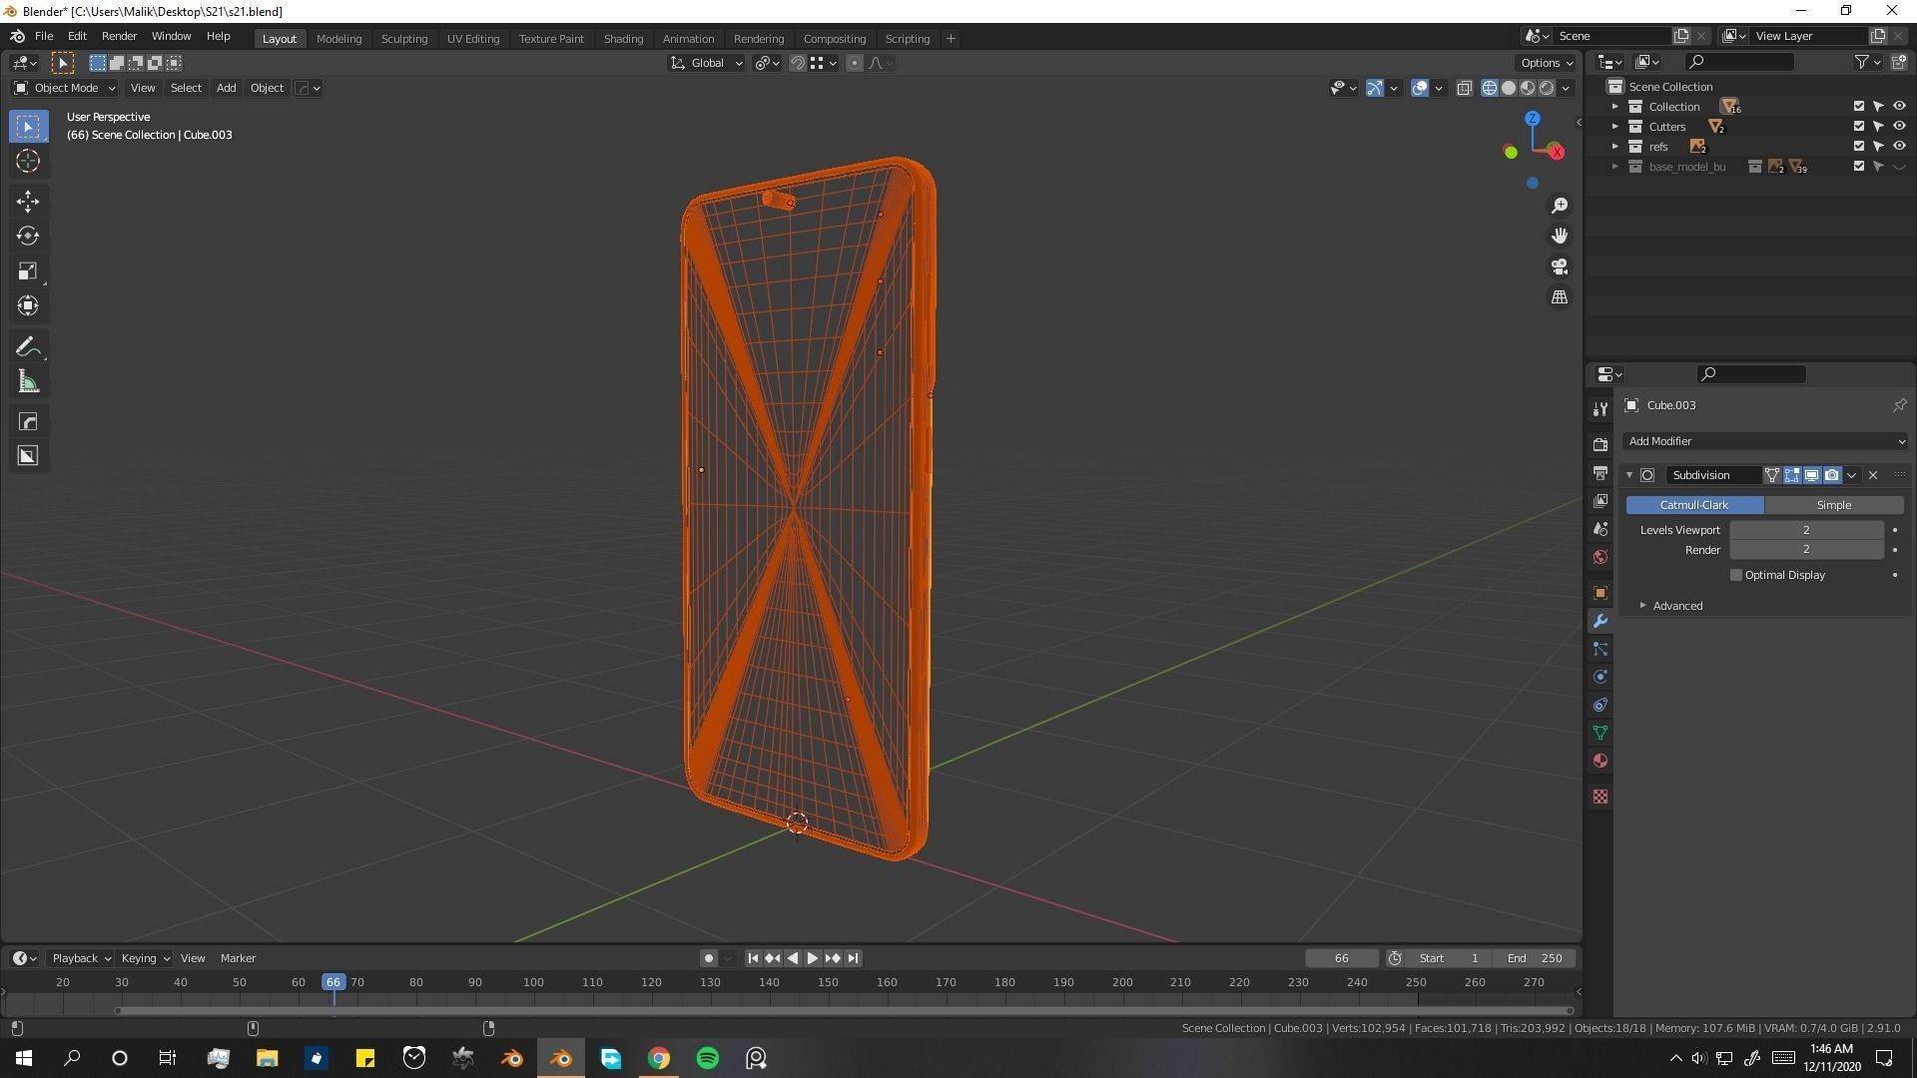Screen dimensions: 1917x1078
Task: Select the Move tool in the toolbar
Action: point(28,202)
